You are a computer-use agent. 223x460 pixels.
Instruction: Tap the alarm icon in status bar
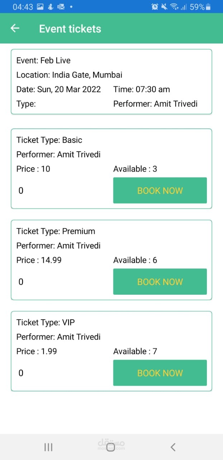155,6
